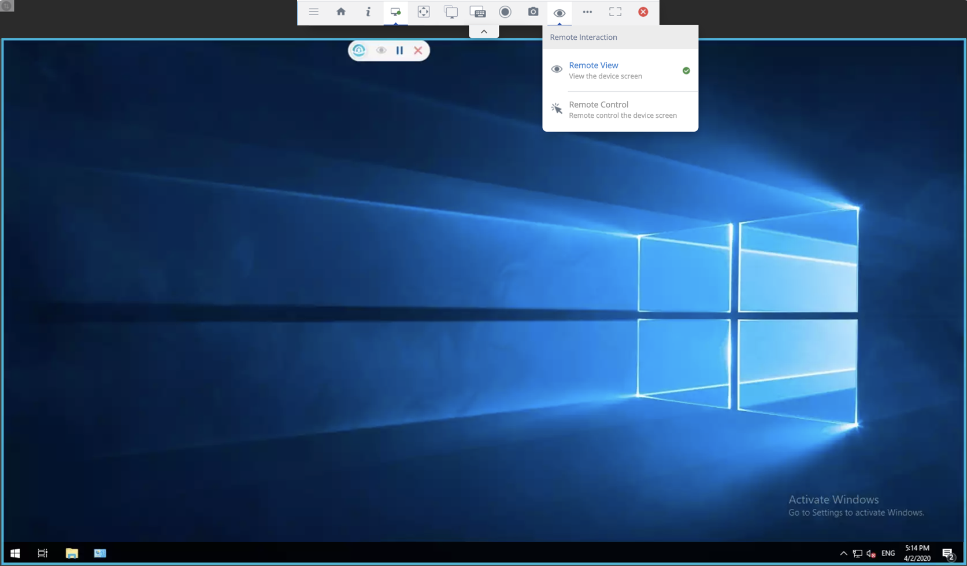
Task: Toggle the Remote Interaction eye icon in toolbar
Action: (x=560, y=13)
